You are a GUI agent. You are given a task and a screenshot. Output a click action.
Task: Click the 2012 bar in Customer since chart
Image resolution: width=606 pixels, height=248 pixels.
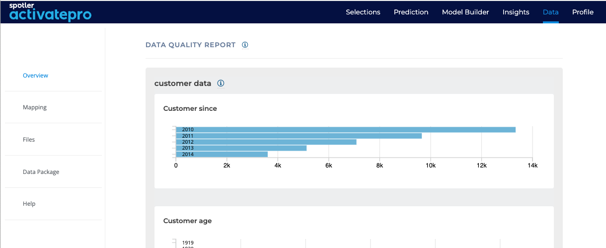tap(266, 142)
